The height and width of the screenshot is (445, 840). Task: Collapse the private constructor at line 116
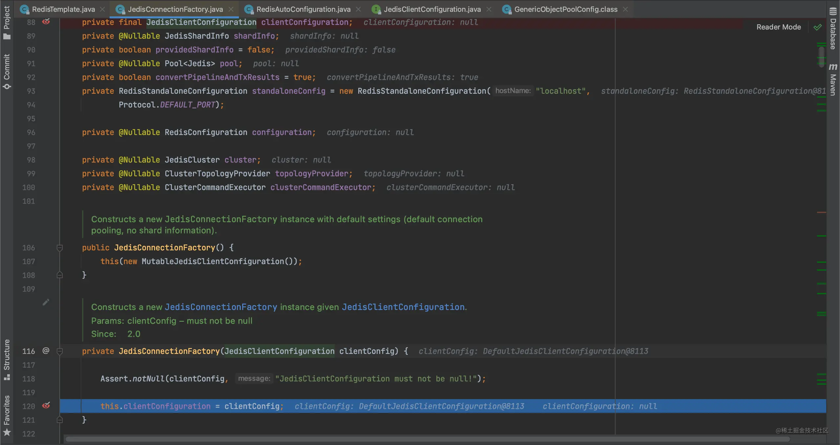click(x=60, y=351)
